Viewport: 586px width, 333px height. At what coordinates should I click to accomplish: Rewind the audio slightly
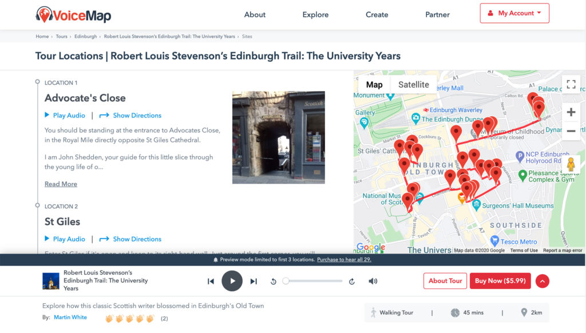coord(274,281)
